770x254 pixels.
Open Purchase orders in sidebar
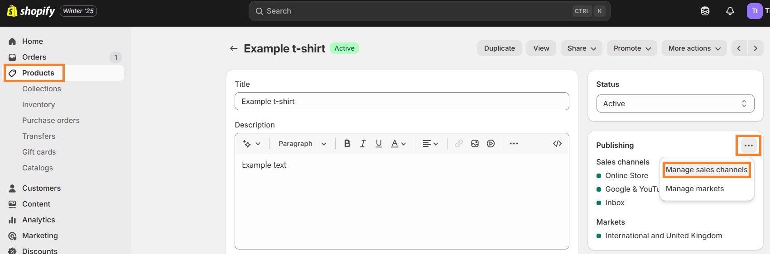click(51, 120)
